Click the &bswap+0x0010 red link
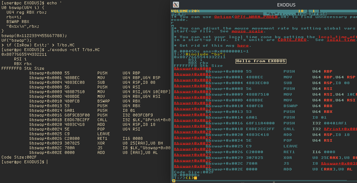Screen dimensions: 357x183 [x=193, y=103]
